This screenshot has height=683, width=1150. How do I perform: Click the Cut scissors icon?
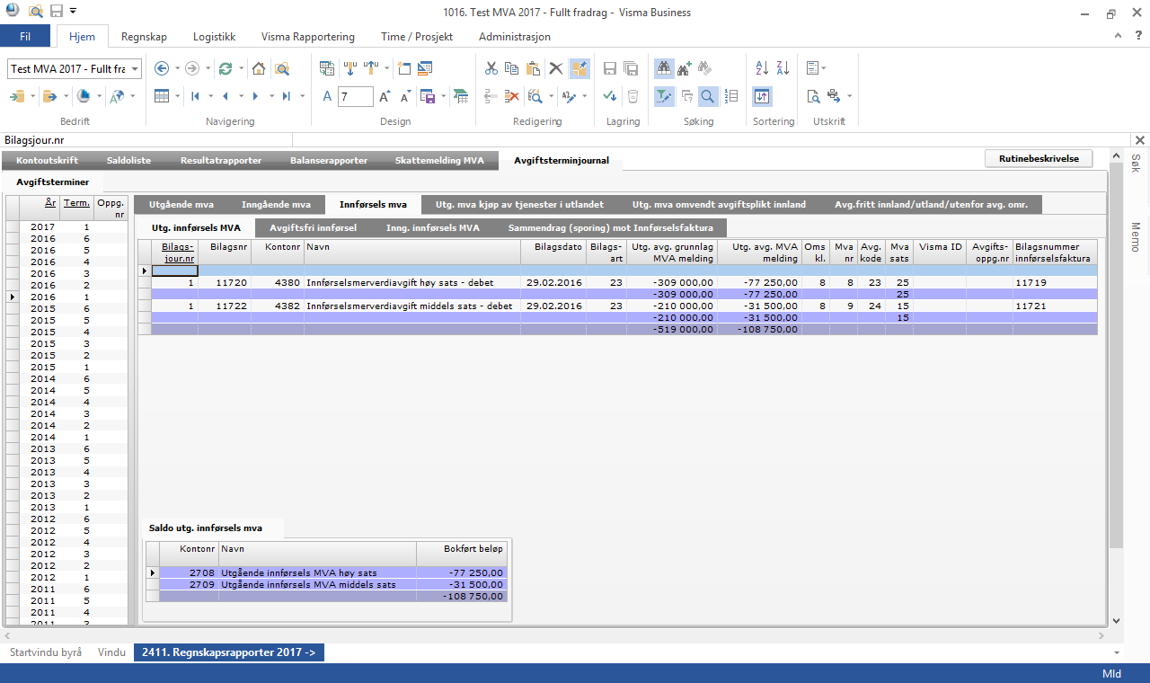(491, 68)
